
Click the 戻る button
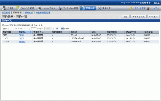126,17
